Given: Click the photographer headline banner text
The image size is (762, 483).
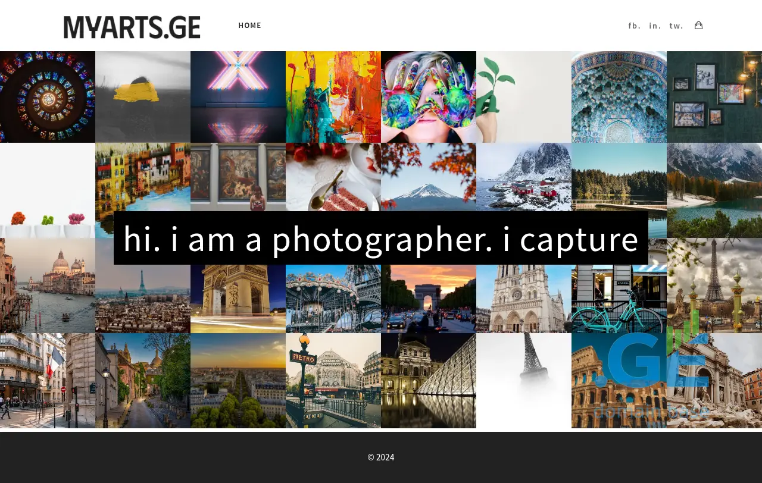Looking at the screenshot, I should point(381,238).
